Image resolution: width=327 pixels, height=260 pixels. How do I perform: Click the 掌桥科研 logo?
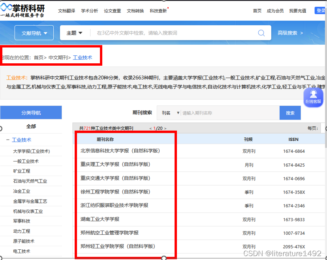[x=23, y=10]
